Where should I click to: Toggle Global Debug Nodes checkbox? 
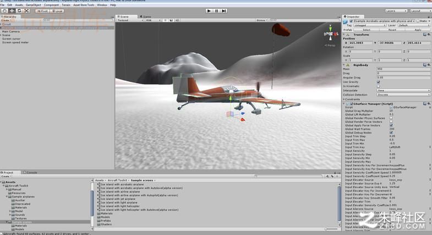click(391, 132)
